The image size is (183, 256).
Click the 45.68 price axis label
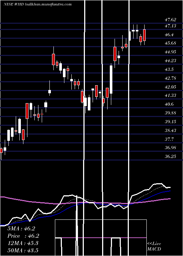click(x=171, y=43)
